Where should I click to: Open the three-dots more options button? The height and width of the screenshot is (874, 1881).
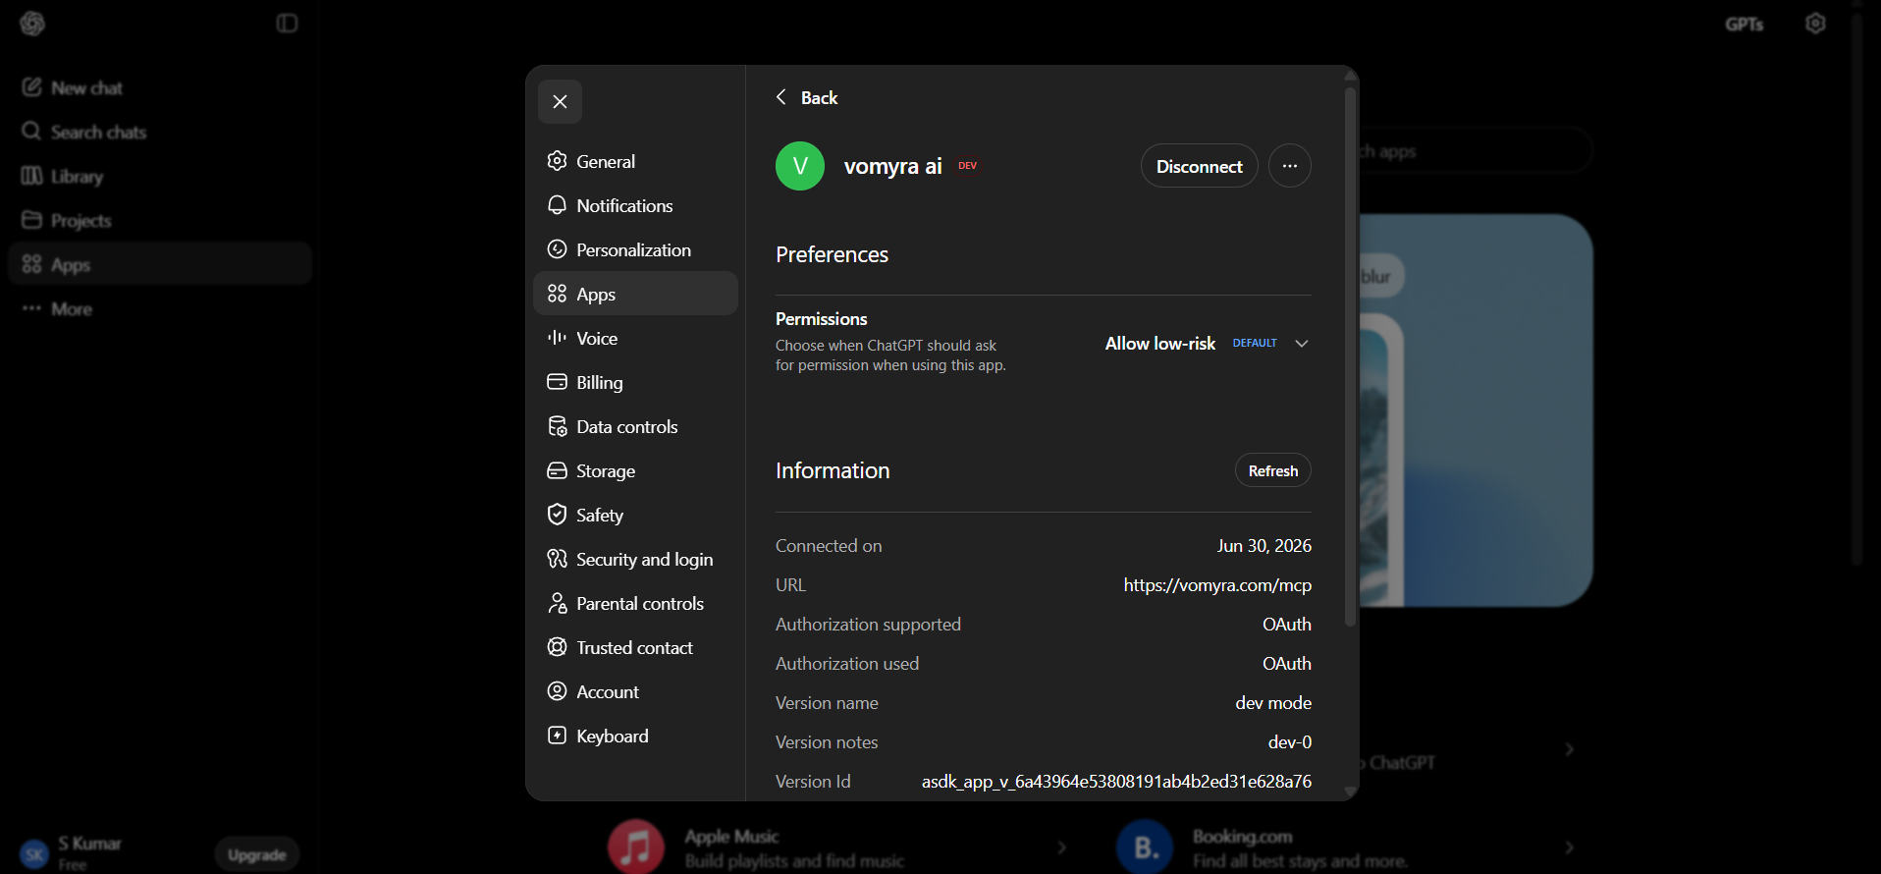tap(1290, 166)
